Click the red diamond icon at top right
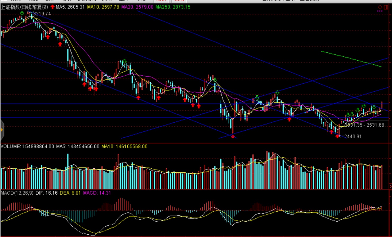Viewport: 392px width, 237px height. [380, 7]
